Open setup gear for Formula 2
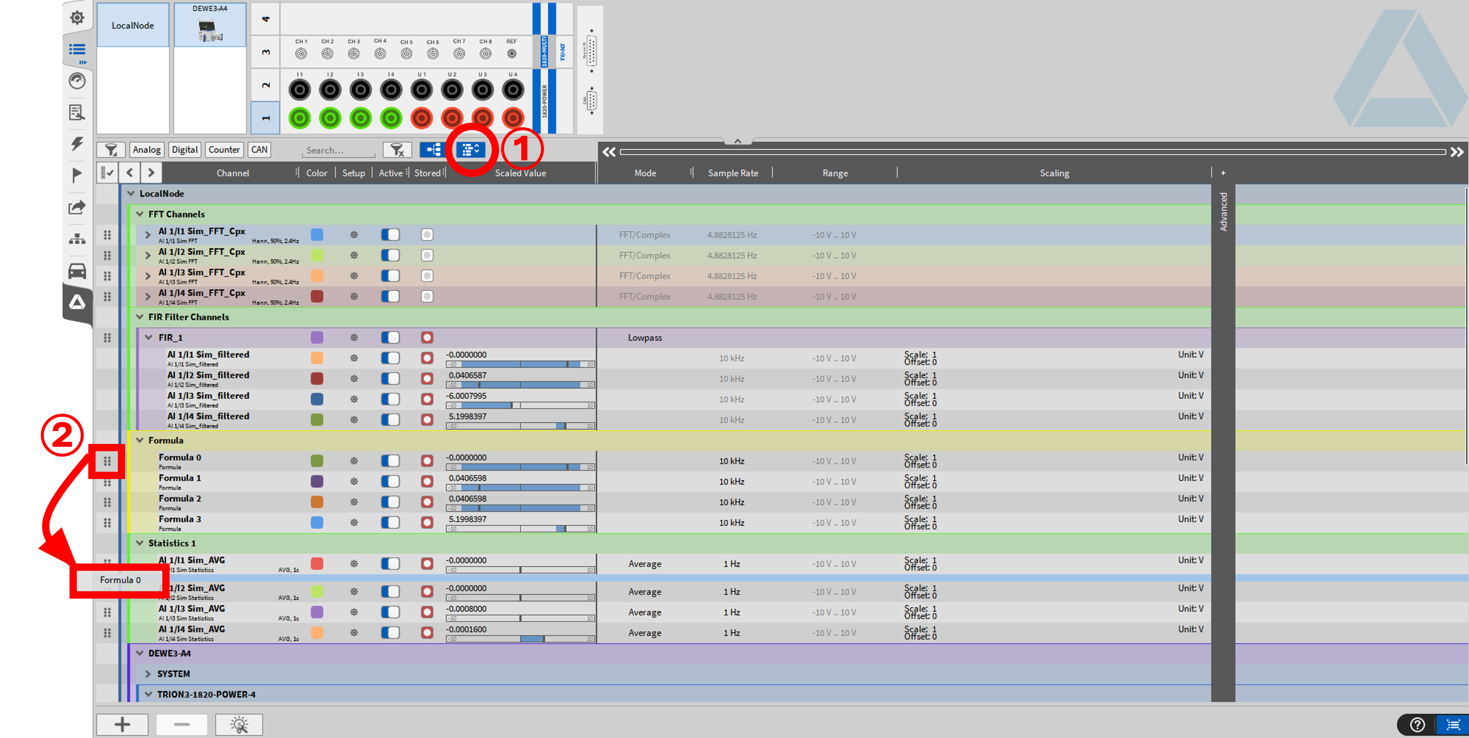The image size is (1469, 738). pyautogui.click(x=353, y=502)
